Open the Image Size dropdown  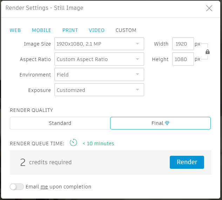[x=99, y=44]
